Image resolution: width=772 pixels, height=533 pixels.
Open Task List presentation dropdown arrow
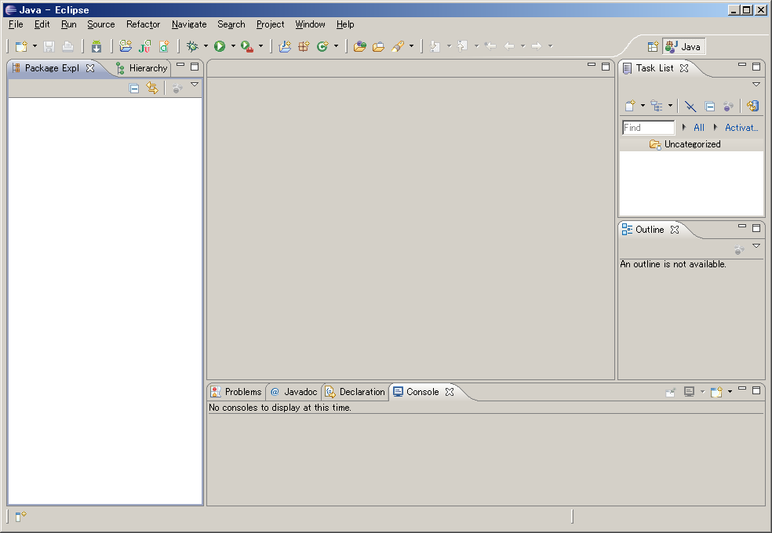click(x=670, y=106)
